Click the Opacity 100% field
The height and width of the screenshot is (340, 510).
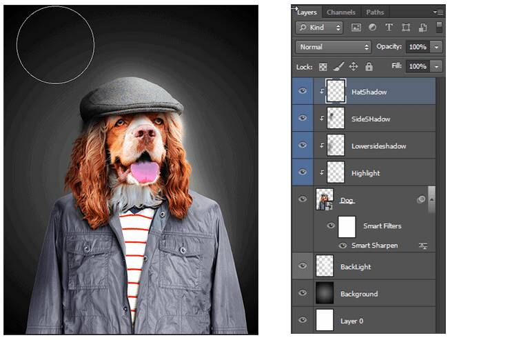pos(418,47)
